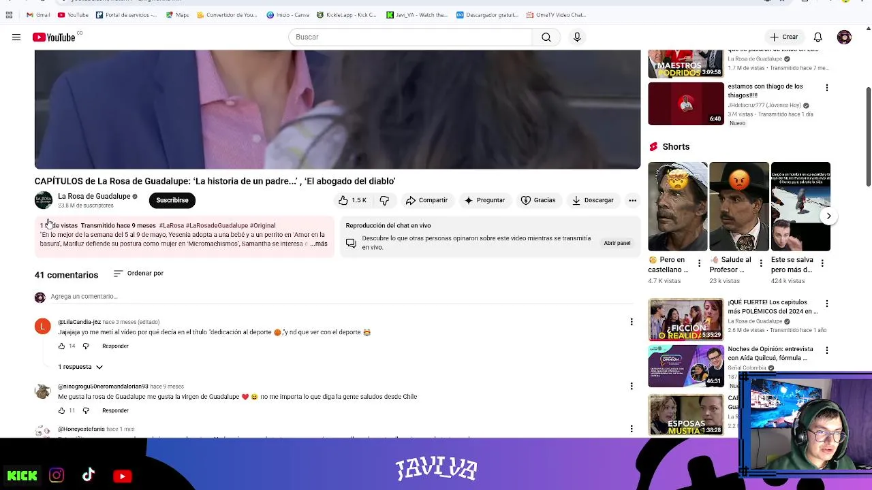Open the YouTube hamburger guide menu
Image resolution: width=872 pixels, height=490 pixels.
16,37
